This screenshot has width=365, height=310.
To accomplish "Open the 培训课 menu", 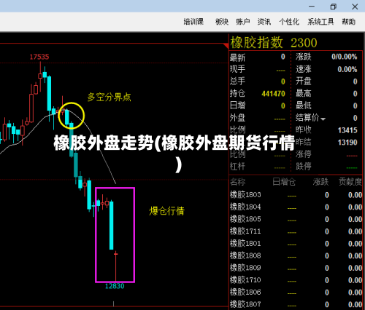I will (193, 22).
